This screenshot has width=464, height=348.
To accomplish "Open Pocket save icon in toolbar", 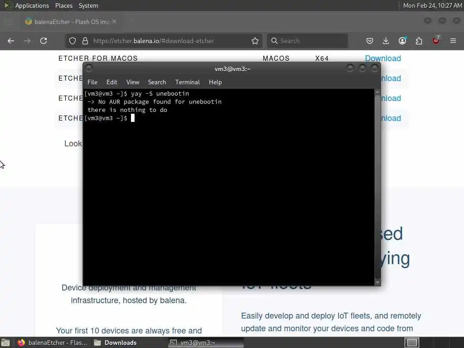I will pyautogui.click(x=370, y=41).
